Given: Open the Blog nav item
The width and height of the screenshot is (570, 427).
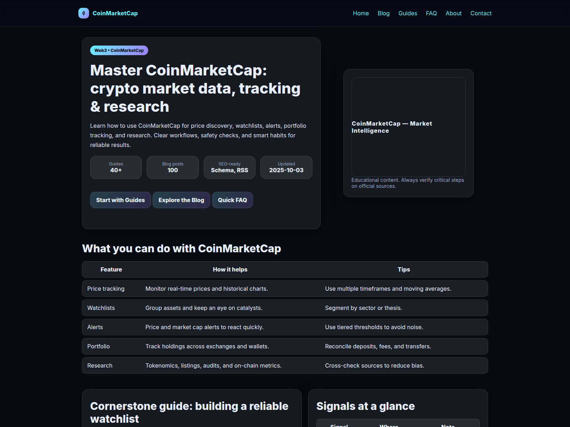Looking at the screenshot, I should 384,13.
